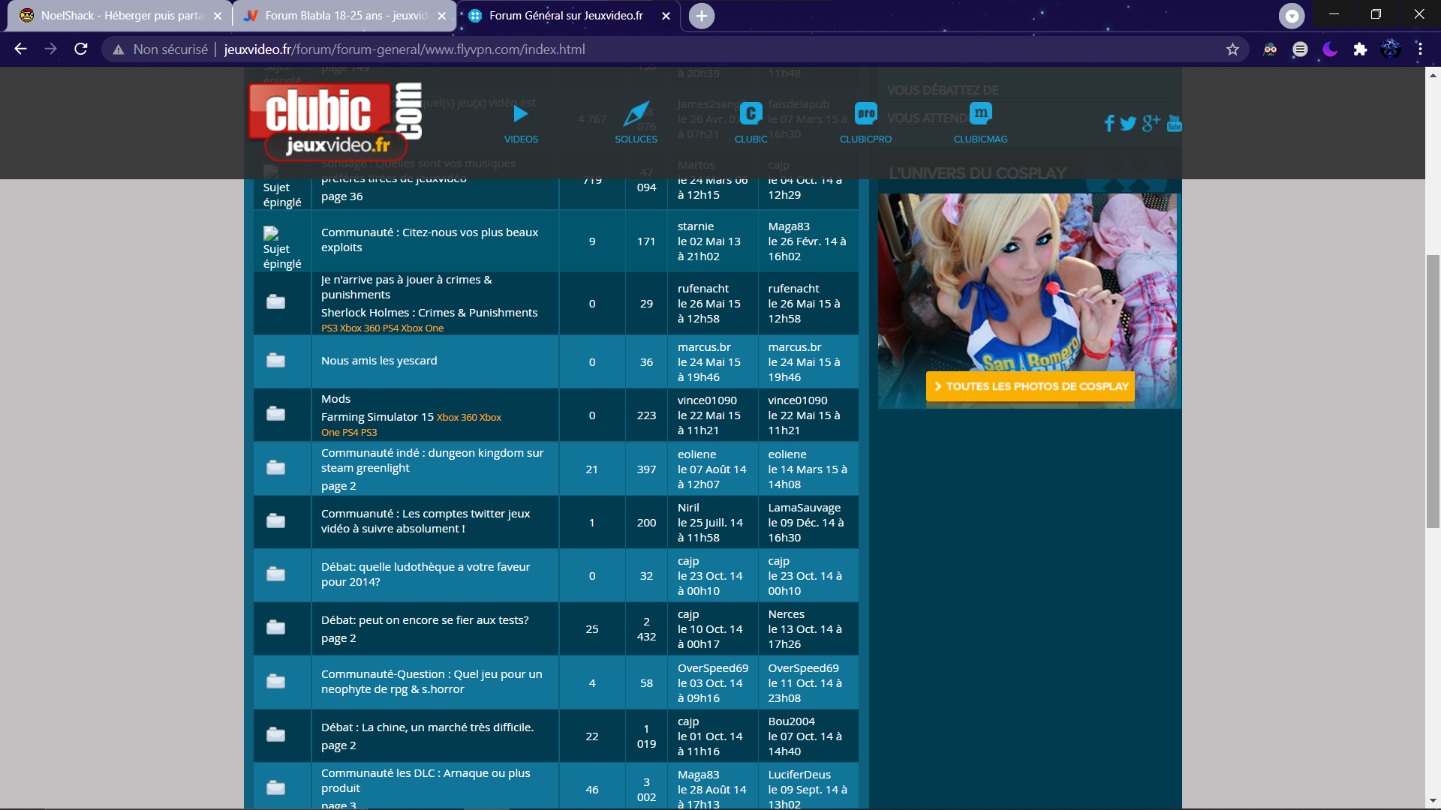Open the CLUBICPRO icon in header
This screenshot has height=810, width=1441.
(865, 113)
